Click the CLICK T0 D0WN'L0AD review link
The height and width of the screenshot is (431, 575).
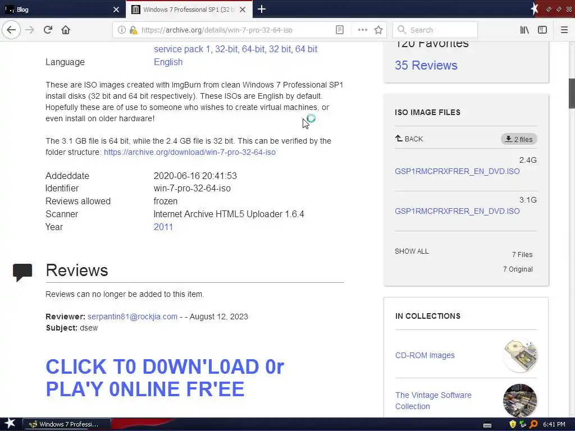(x=165, y=378)
